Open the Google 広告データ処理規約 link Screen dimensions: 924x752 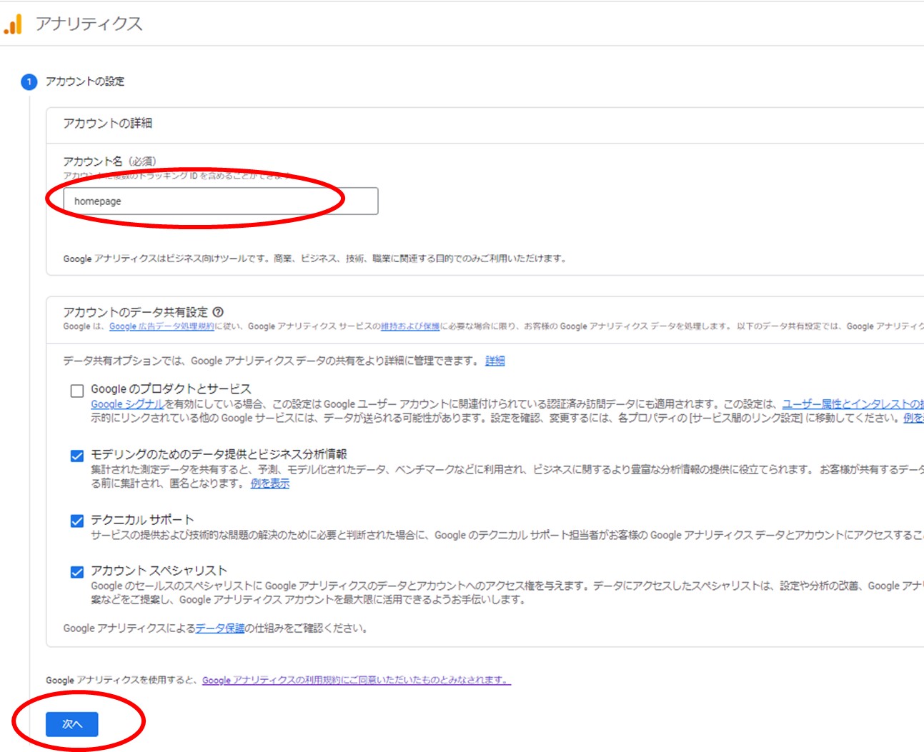click(162, 326)
